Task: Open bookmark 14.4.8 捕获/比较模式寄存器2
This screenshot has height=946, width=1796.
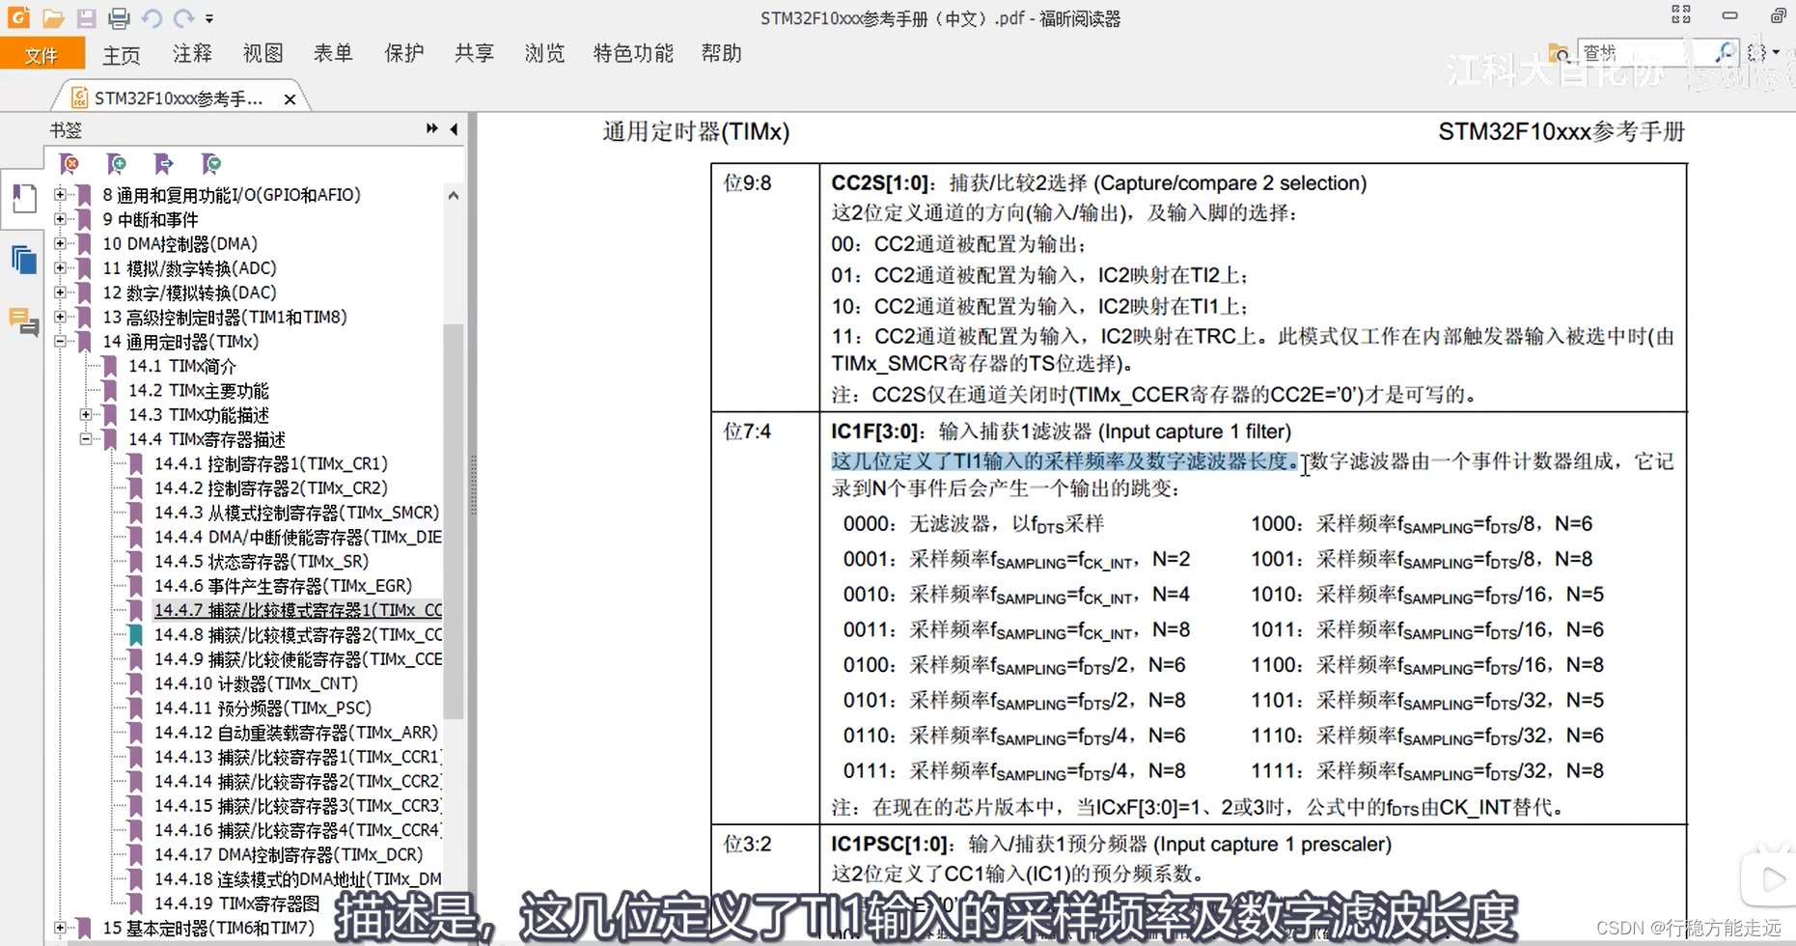Action: pyautogui.click(x=298, y=634)
